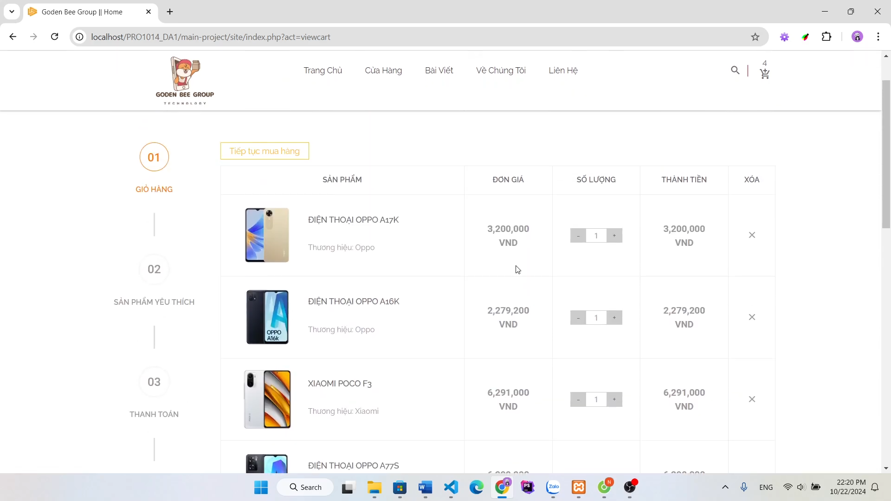Open Xiaomi Poco F3 product link

[x=340, y=384]
